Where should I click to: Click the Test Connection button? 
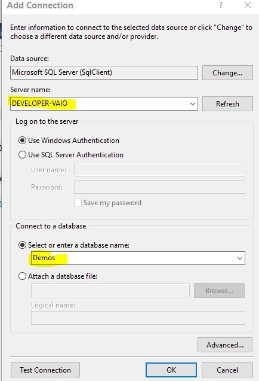(45, 370)
